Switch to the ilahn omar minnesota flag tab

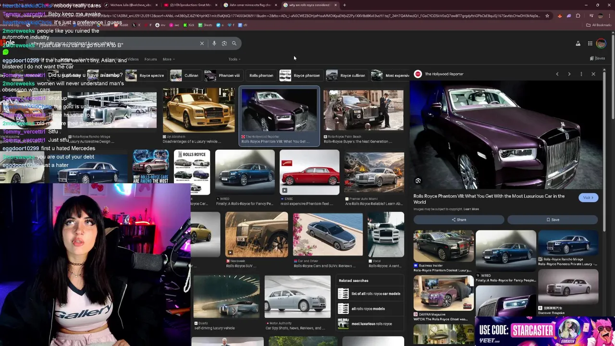click(251, 5)
